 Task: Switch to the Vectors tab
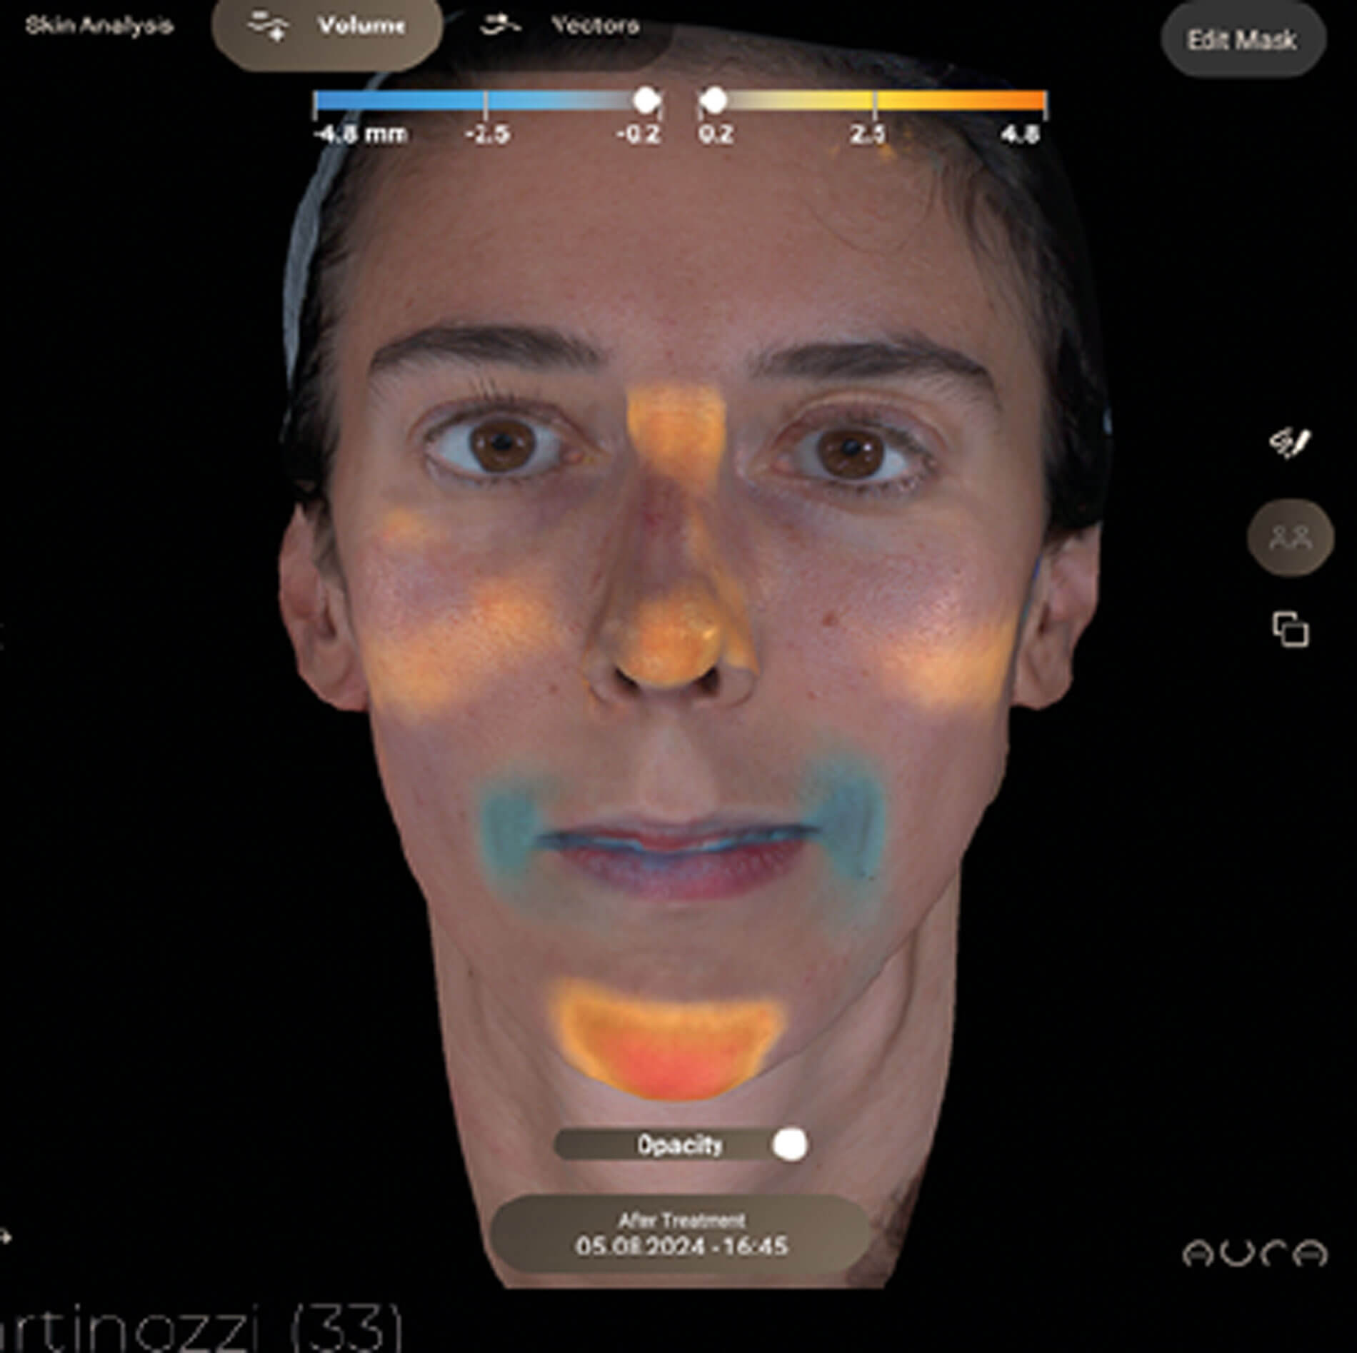coord(595,25)
